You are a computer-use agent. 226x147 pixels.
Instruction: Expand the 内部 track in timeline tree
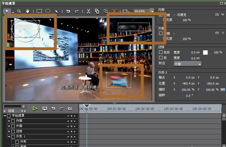(x=9, y=121)
